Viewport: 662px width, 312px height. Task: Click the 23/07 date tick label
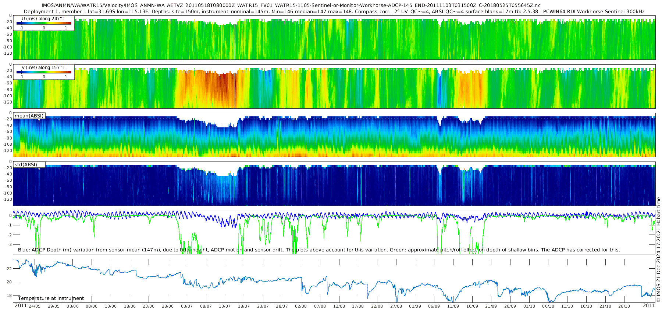tap(263, 306)
